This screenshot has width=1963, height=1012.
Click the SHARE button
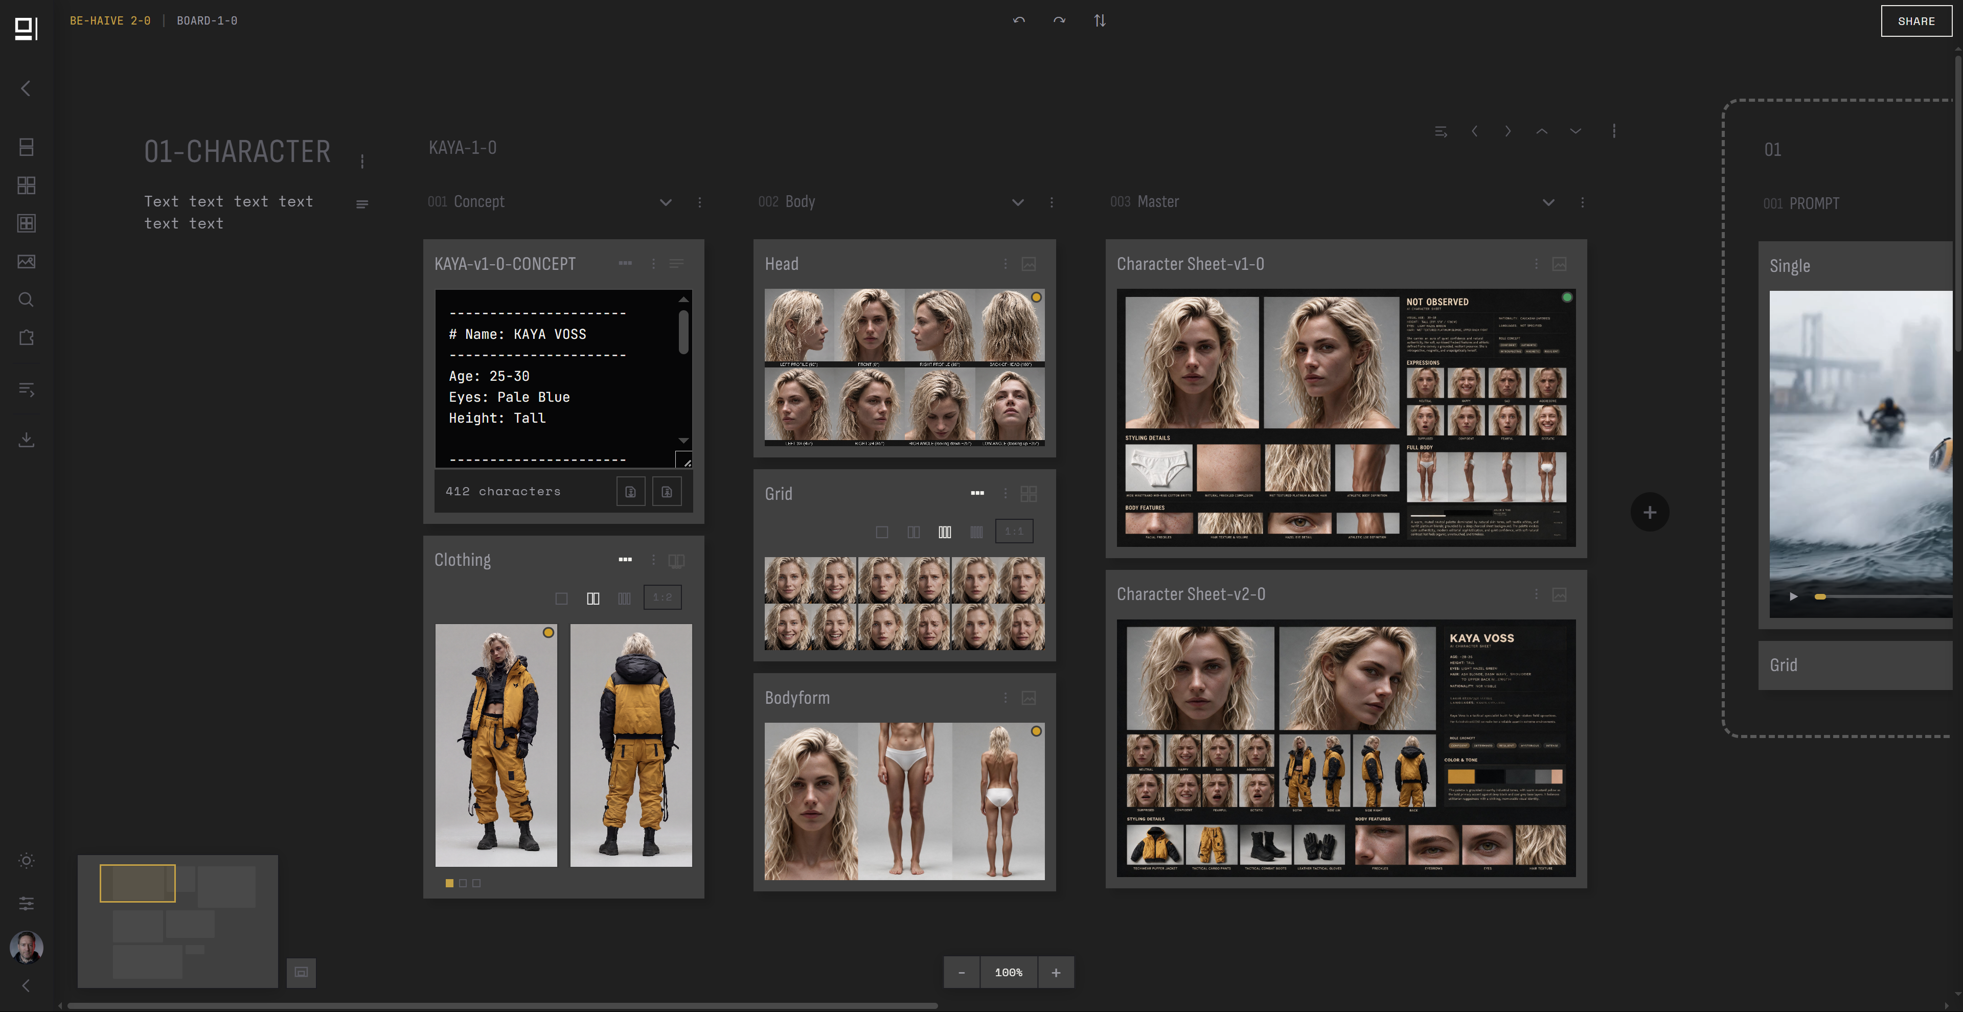click(x=1916, y=21)
